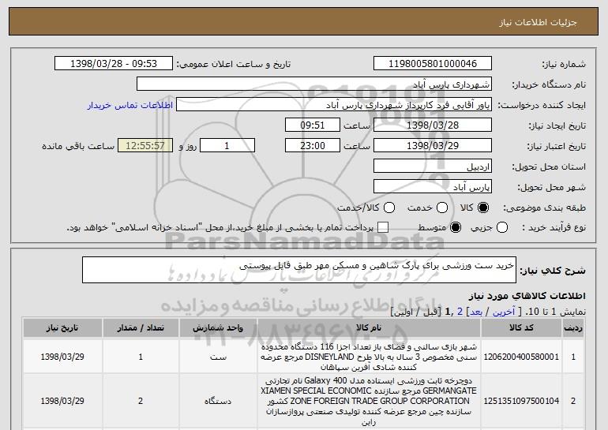Screen dimensions: 608x430
Task: Select the خدمت radio button
Action: [x=442, y=208]
